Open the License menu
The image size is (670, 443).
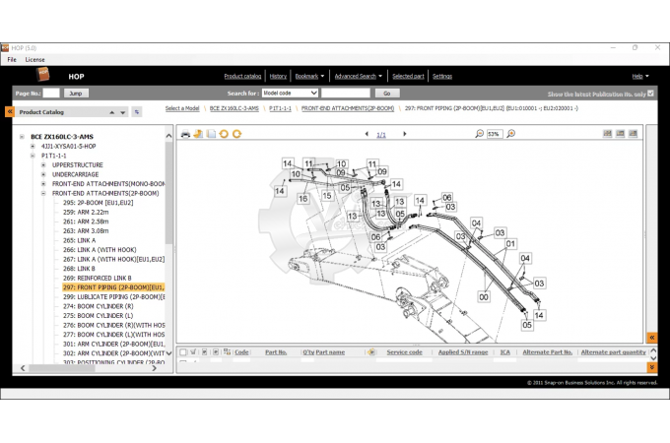click(34, 60)
